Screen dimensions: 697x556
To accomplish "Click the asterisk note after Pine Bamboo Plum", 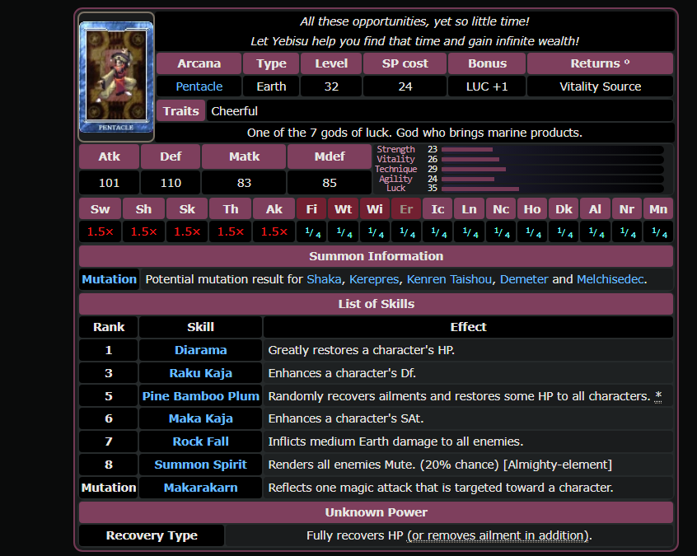I will pyautogui.click(x=658, y=395).
